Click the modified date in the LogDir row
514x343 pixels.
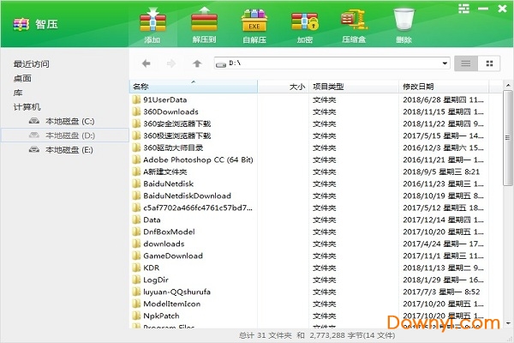click(x=443, y=280)
